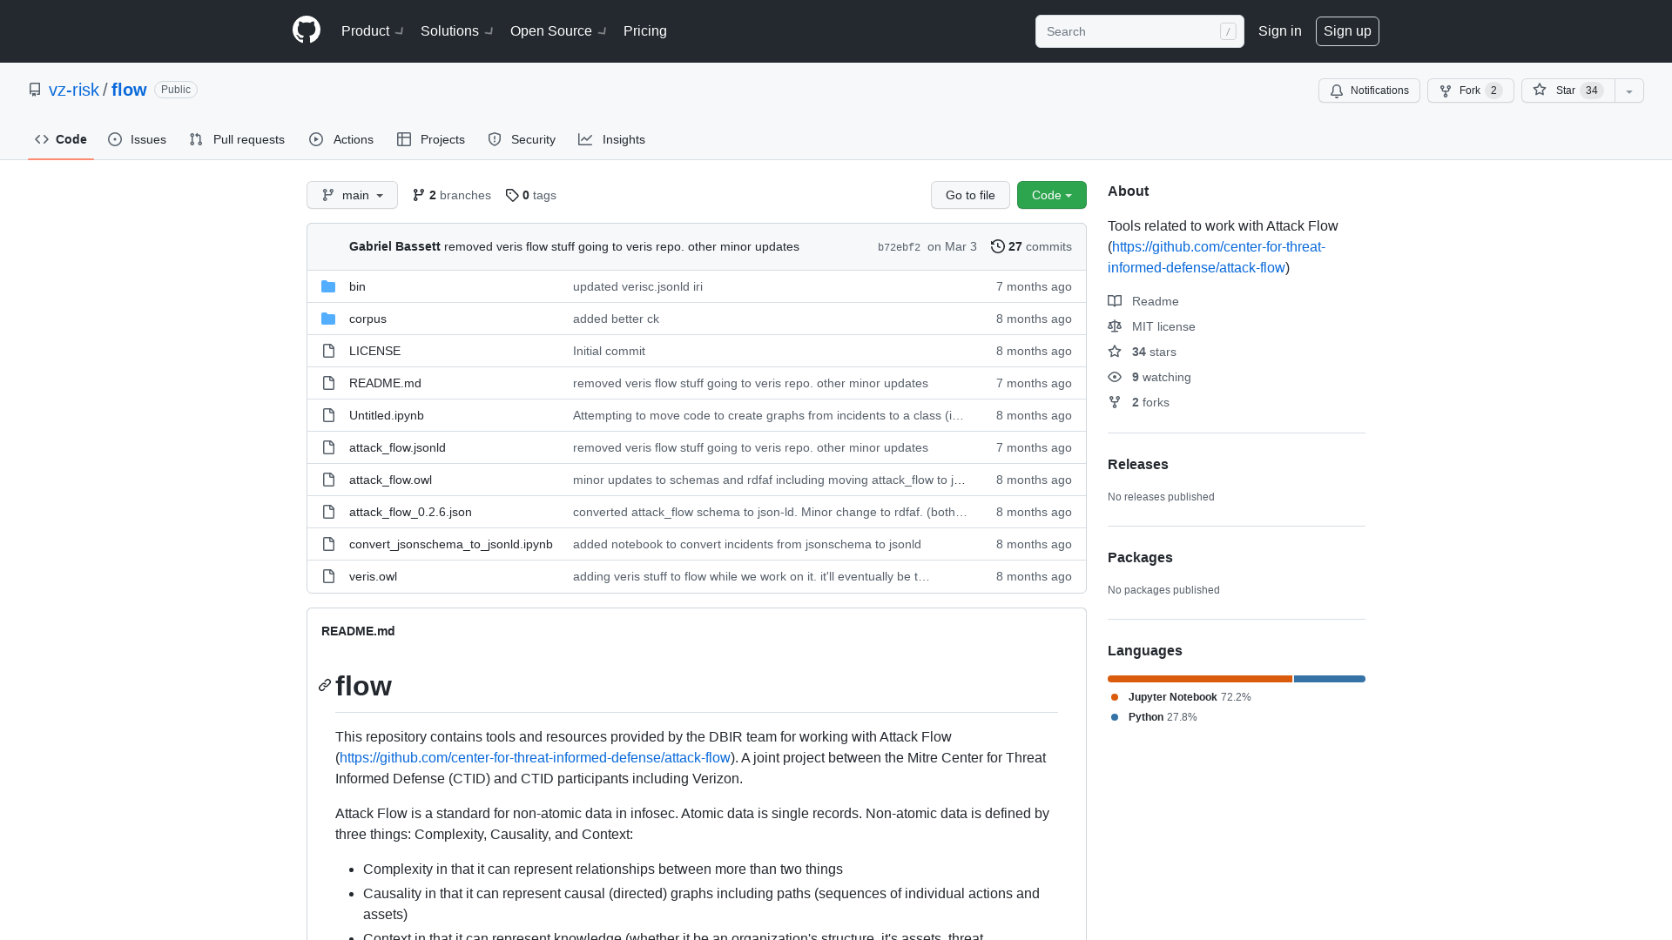Screen dimensions: 1672x940
Task: Click the orange Jupyter Notebook language bar
Action: coord(1200,679)
